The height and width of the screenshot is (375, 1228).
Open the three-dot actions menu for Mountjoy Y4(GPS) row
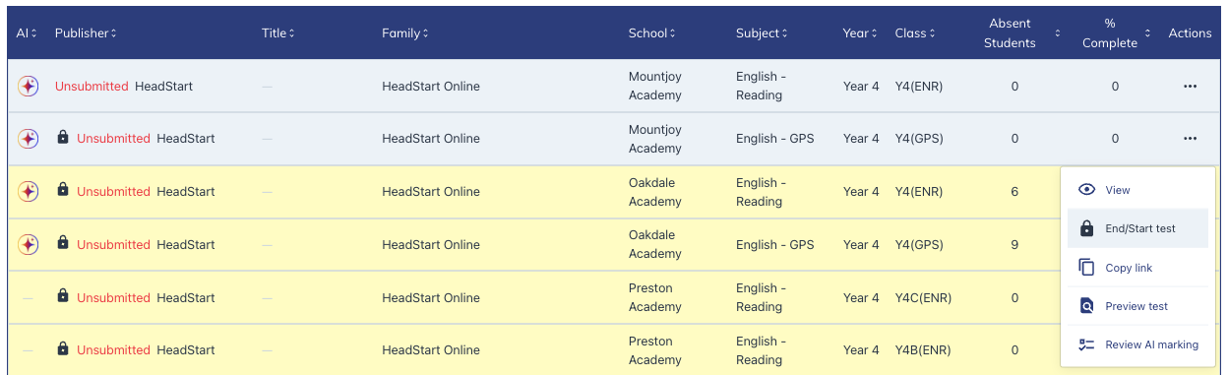[1190, 139]
